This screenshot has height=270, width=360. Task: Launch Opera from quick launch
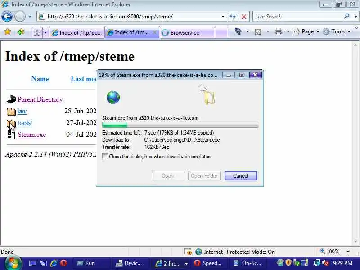(63, 263)
